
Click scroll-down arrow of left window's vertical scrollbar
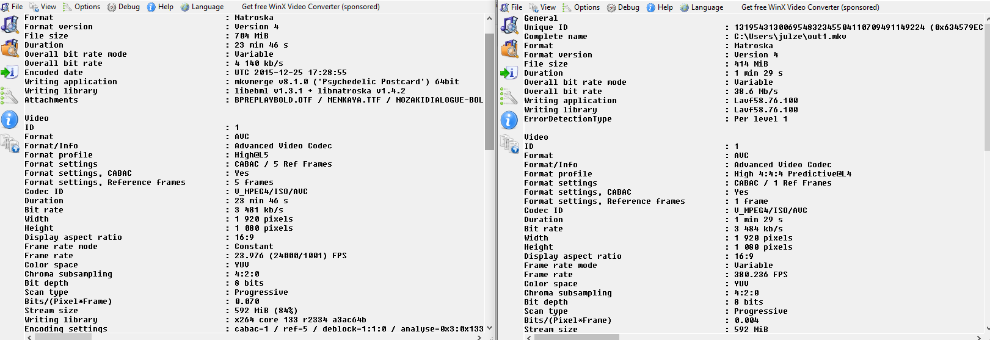tap(489, 328)
